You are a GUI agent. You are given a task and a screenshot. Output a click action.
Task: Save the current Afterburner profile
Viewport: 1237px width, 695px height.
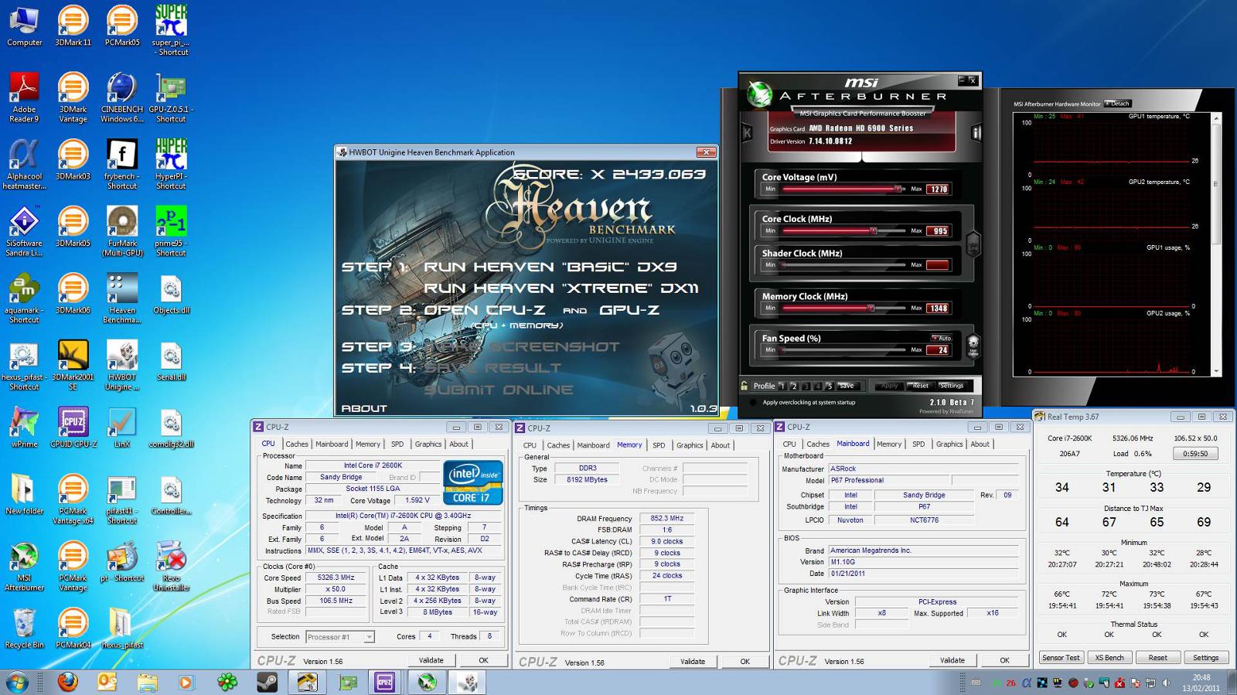pyautogui.click(x=847, y=386)
